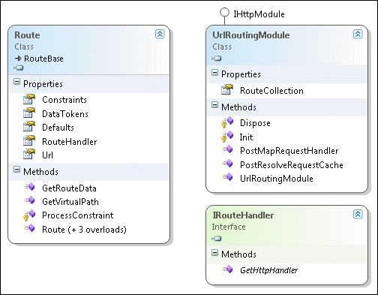Click the Constraints property icon
The height and width of the screenshot is (295, 378).
coord(29,99)
